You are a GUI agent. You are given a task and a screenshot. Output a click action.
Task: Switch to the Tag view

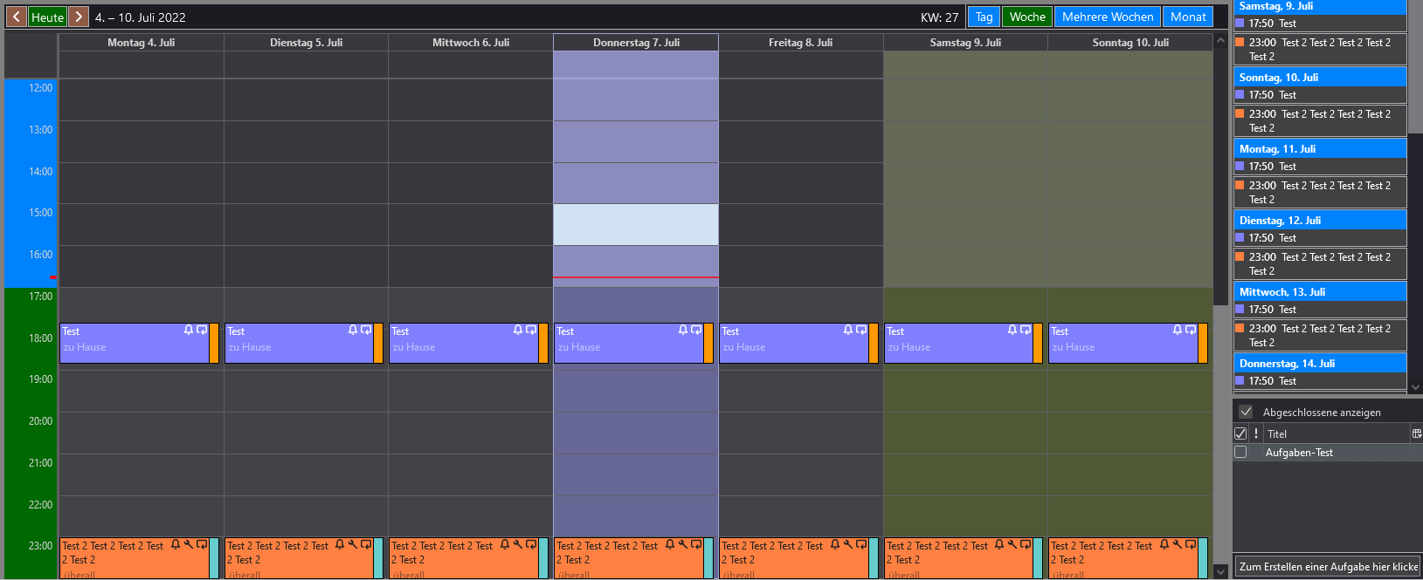click(984, 17)
